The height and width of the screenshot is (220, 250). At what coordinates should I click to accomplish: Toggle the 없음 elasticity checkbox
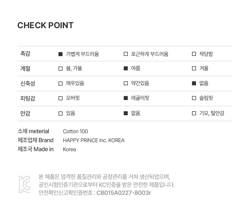pos(194,83)
